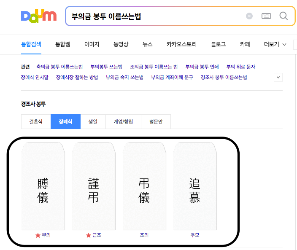Open related search 부의금 봉투 인쇄

tap(202, 67)
